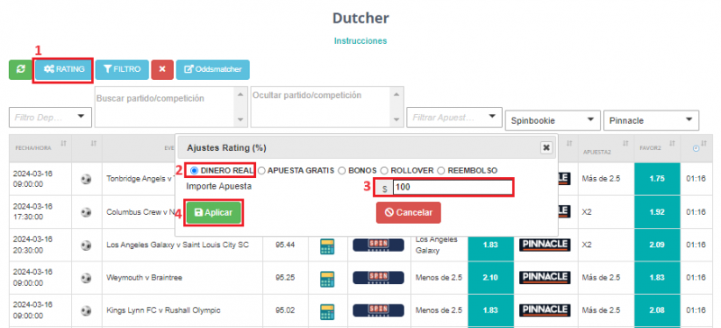Click the FILTRO filter button
This screenshot has width=721, height=328.
[122, 70]
